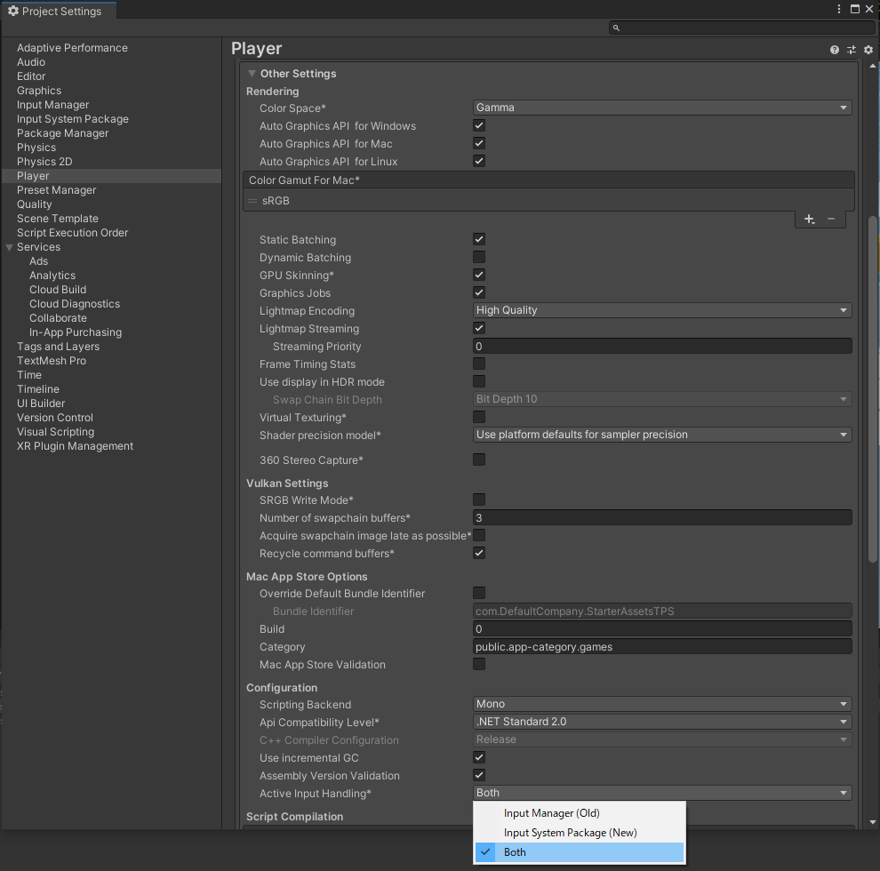
Task: Open the Player presets slider icon
Action: (852, 50)
